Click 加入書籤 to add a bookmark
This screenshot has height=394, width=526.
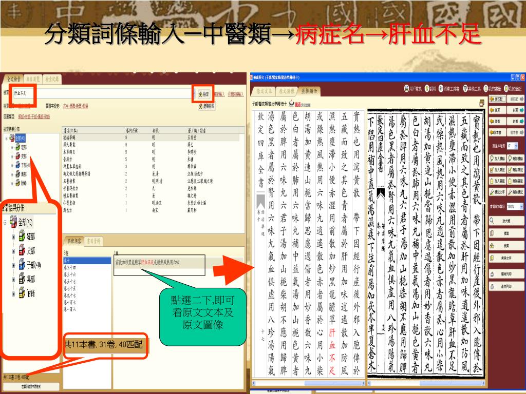pyautogui.click(x=497, y=181)
